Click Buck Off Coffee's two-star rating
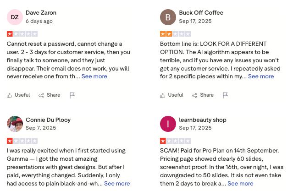Image resolution: width=293 pixels, height=191 pixels. pos(175,34)
